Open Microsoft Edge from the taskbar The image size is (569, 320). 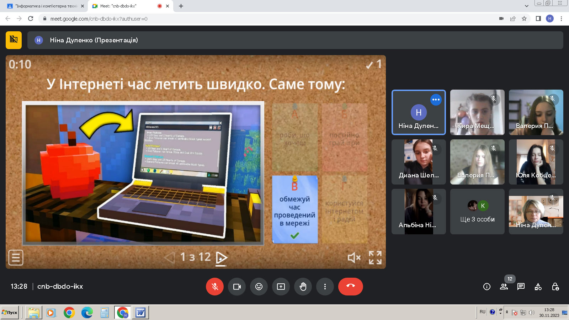click(x=87, y=313)
